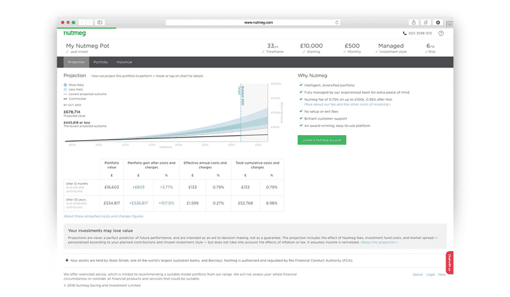Open 'About these projected costs and charges figures'
Image resolution: width=510 pixels, height=297 pixels.
pyautogui.click(x=103, y=216)
